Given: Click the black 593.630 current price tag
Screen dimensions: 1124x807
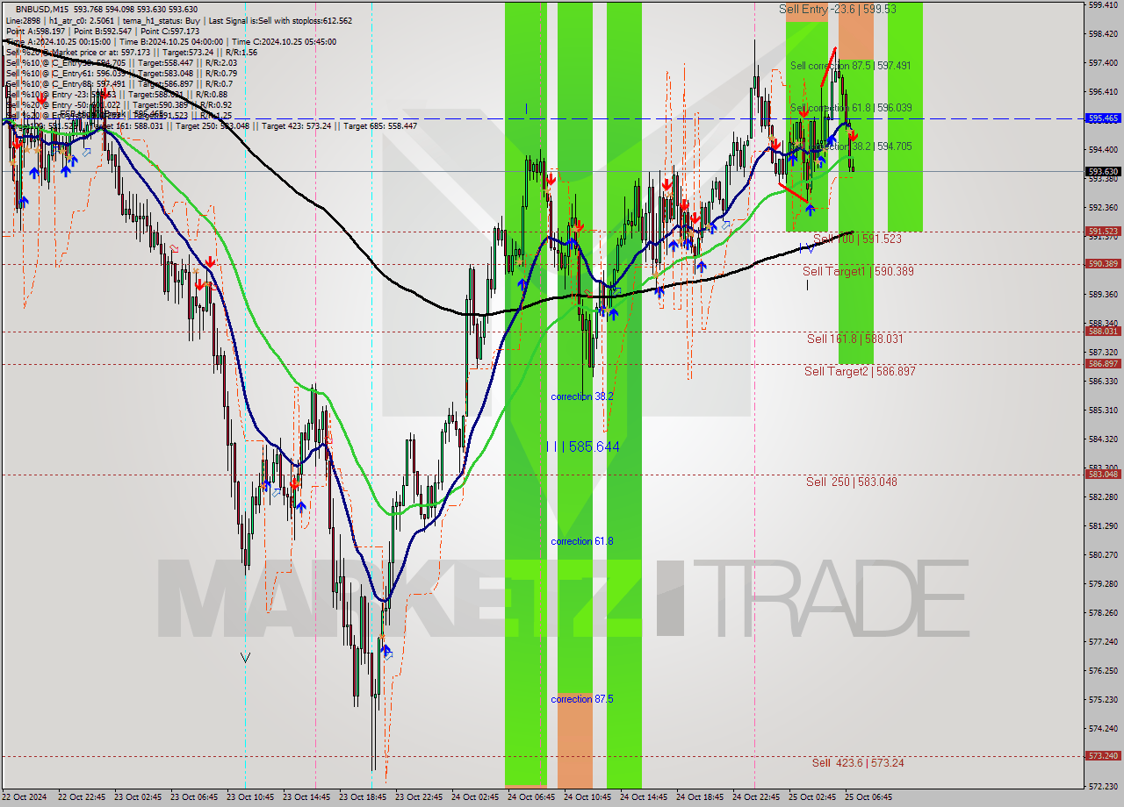Looking at the screenshot, I should [x=1103, y=172].
